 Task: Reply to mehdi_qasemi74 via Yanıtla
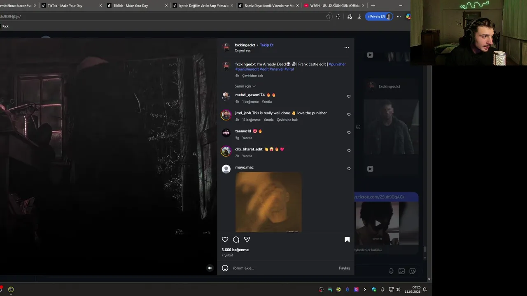click(x=267, y=102)
